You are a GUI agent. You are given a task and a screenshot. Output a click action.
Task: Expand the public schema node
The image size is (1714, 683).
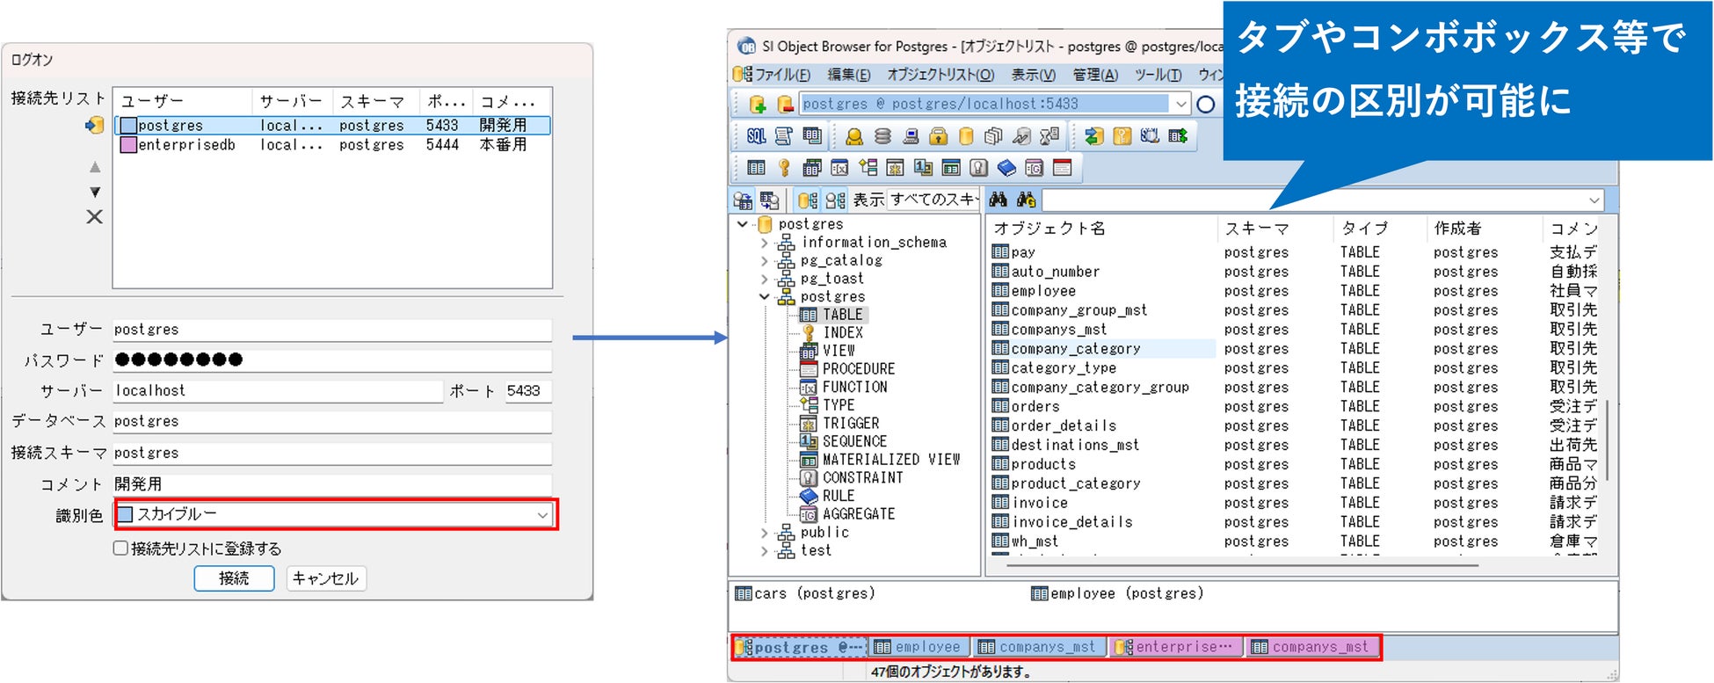point(765,533)
